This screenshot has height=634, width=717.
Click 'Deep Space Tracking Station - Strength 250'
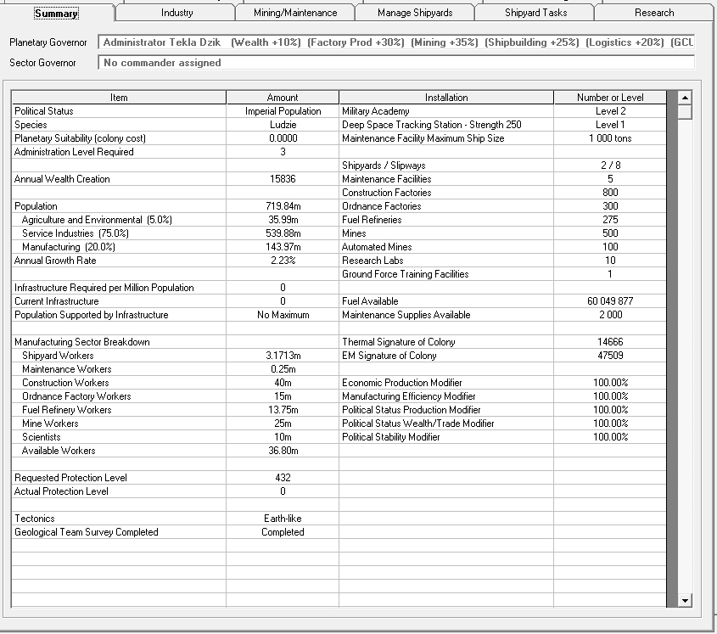432,125
